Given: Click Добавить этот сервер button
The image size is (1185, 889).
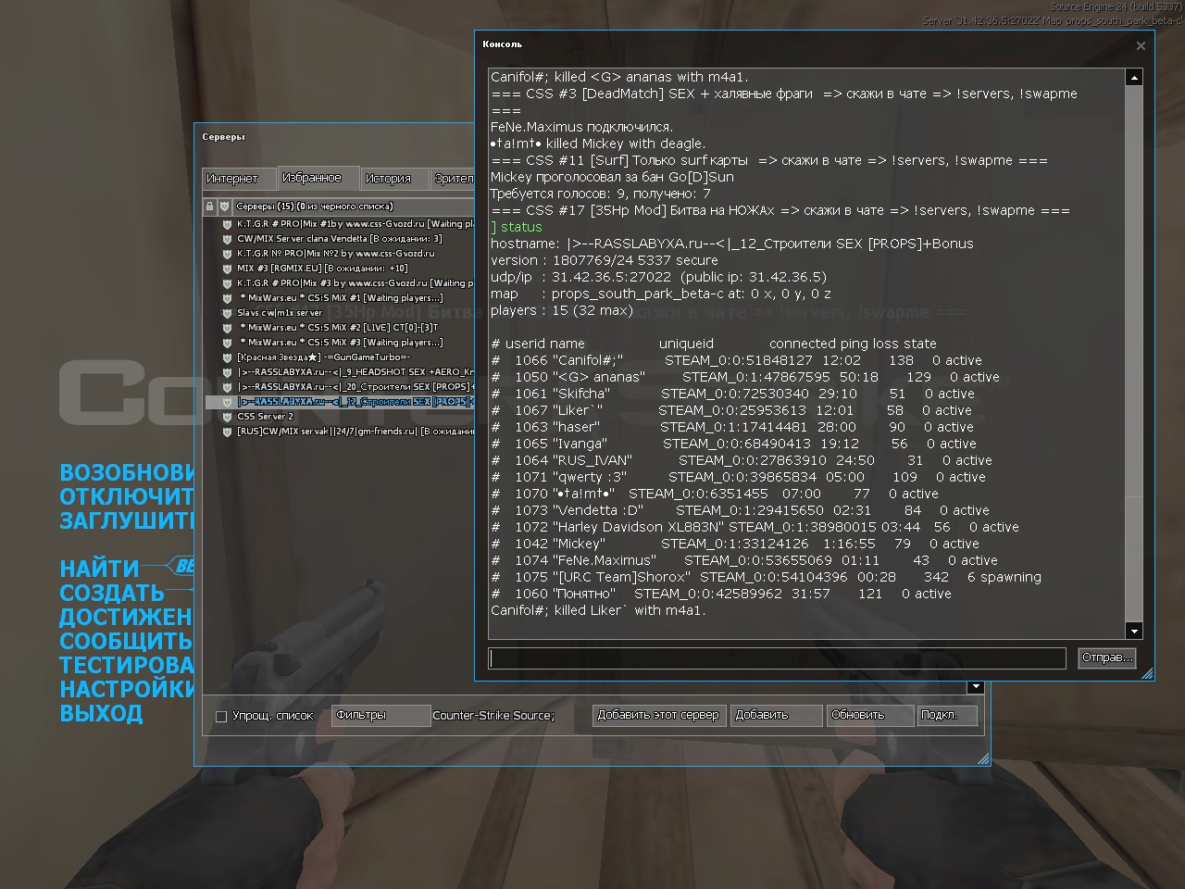Looking at the screenshot, I should point(659,716).
